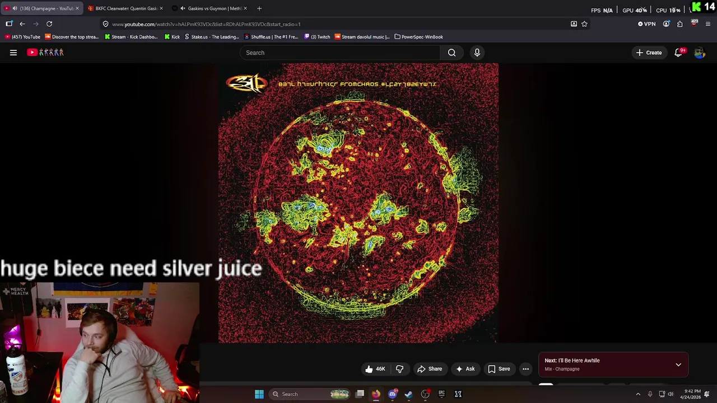The height and width of the screenshot is (403, 717).
Task: Open the PowerSpec-WinBook bookmarks folder
Action: pos(418,37)
